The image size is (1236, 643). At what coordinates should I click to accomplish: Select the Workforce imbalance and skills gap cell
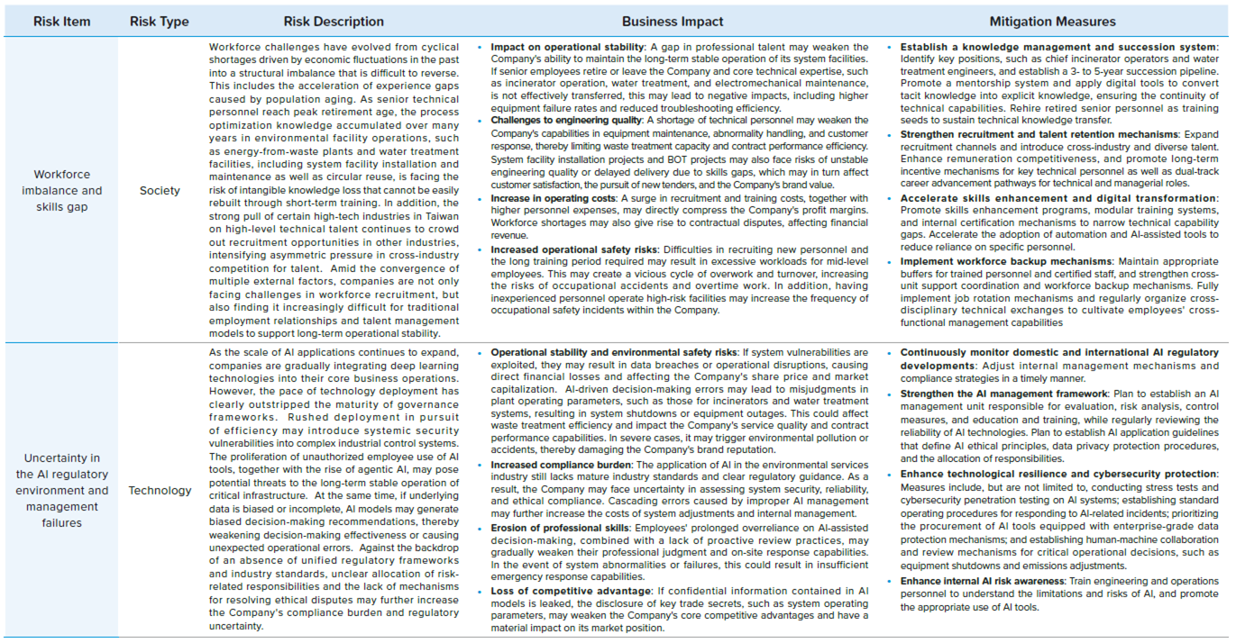pos(62,191)
